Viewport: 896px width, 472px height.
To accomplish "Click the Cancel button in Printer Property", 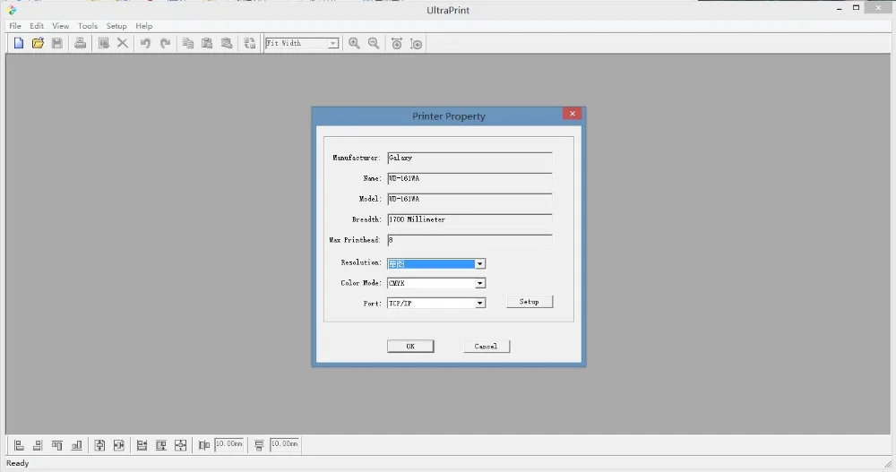I will (487, 347).
